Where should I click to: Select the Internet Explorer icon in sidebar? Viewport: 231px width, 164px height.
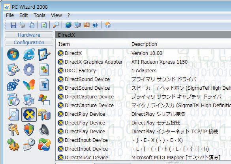tap(29, 55)
